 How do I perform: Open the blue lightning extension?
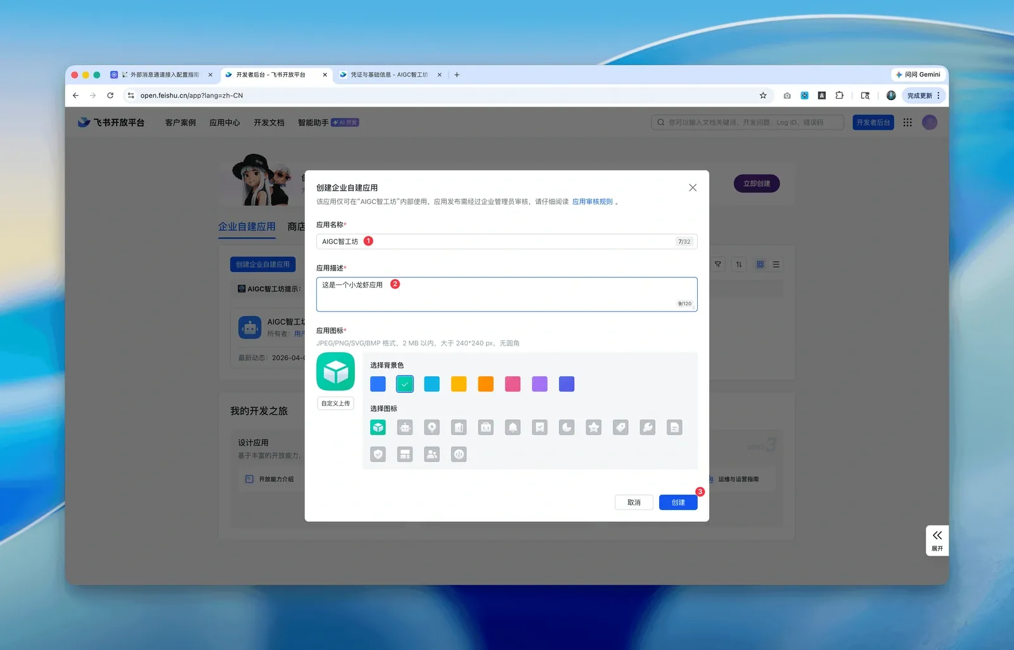tap(804, 96)
